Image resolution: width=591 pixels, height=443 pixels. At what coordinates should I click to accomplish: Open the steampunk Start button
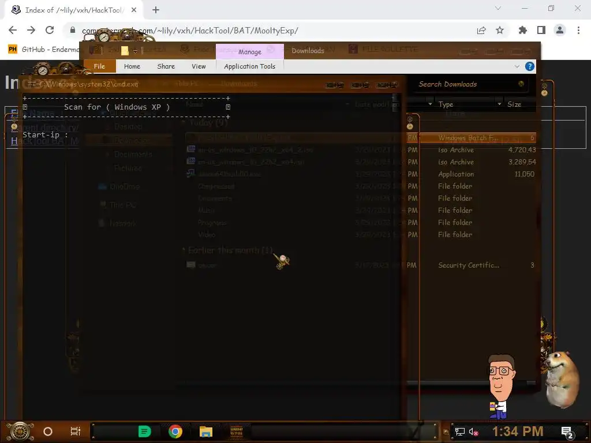pos(20,431)
